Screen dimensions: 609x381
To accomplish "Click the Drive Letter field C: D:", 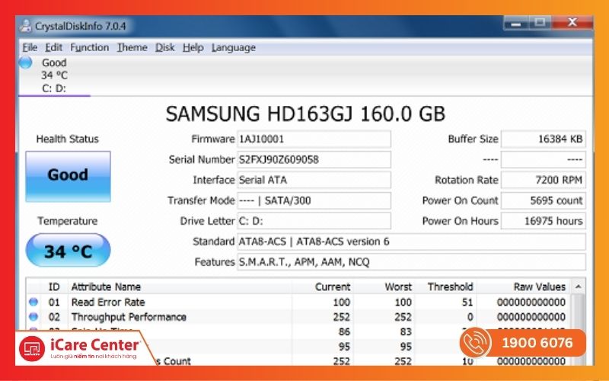I will coord(314,221).
